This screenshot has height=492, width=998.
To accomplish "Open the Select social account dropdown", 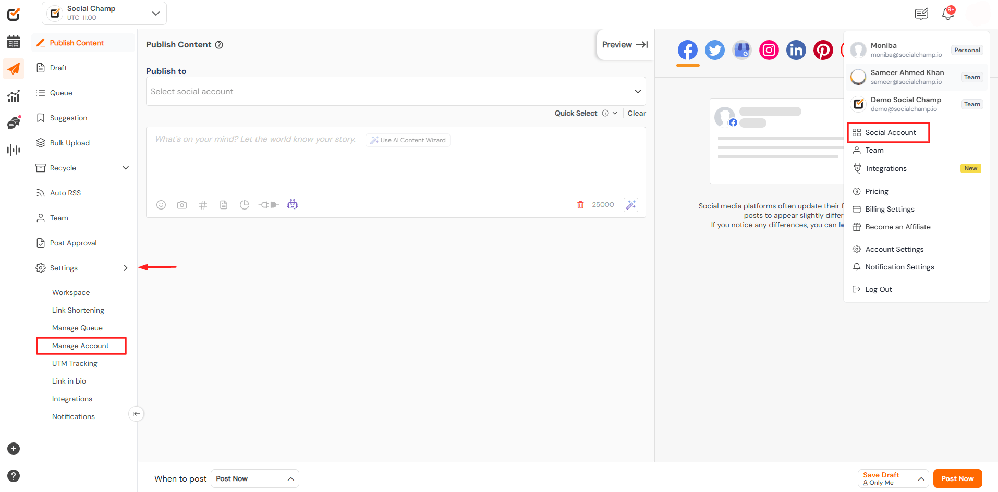I will click(x=396, y=91).
